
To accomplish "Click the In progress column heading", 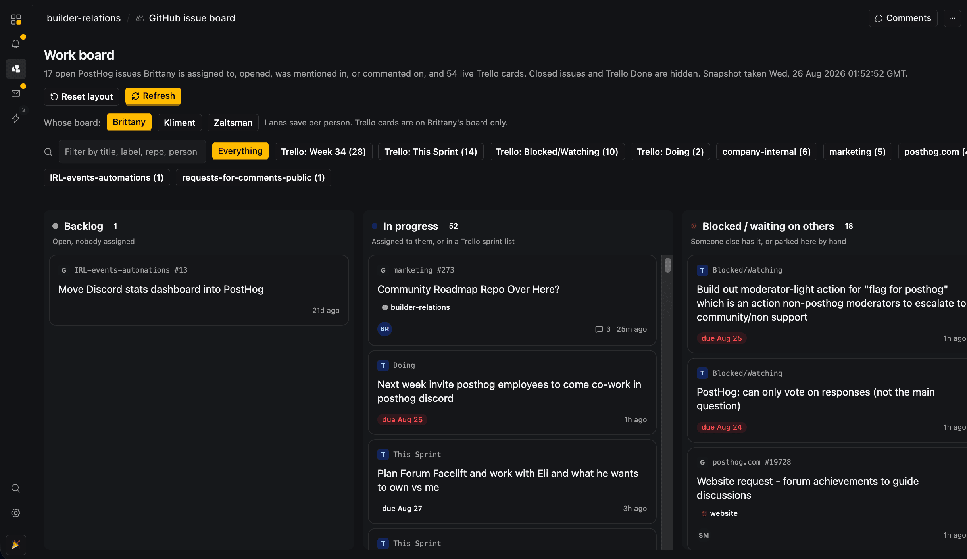I will 410,226.
